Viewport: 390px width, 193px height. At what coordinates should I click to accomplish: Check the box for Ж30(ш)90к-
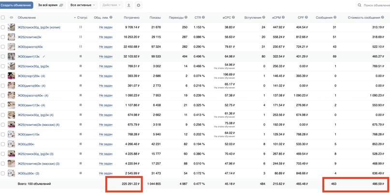point(3,144)
